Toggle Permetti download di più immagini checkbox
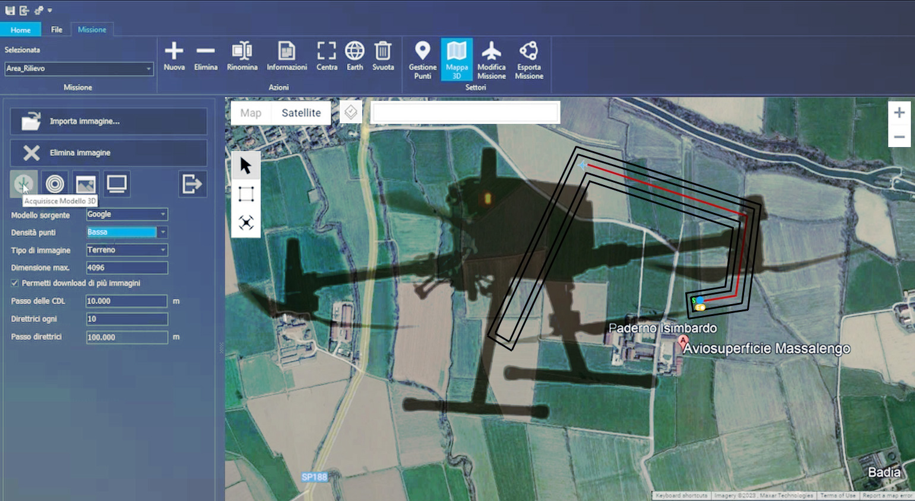The width and height of the screenshot is (915, 501). click(15, 283)
